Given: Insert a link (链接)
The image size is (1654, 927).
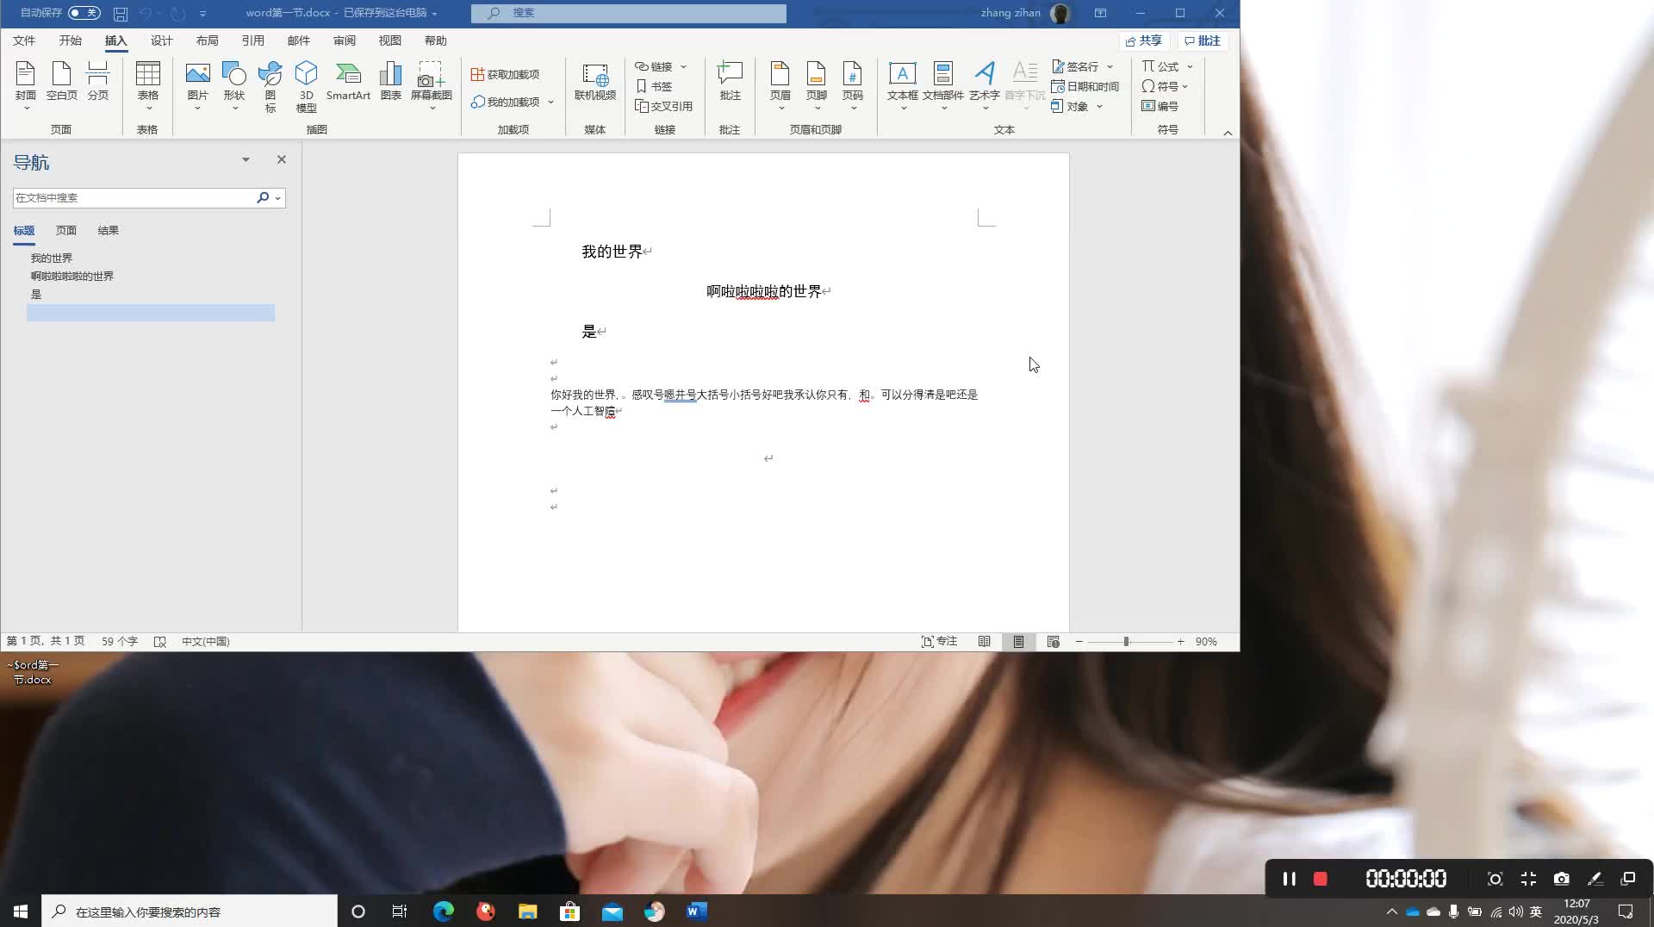Looking at the screenshot, I should point(654,66).
